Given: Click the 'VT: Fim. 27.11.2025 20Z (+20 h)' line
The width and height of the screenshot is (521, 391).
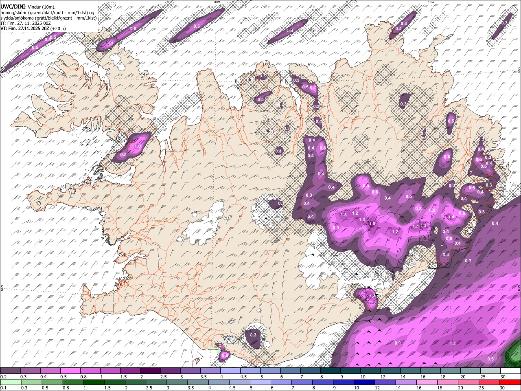Looking at the screenshot, I should [33, 29].
